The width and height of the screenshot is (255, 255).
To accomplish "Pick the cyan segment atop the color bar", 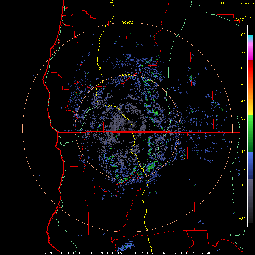I will click(250, 37).
